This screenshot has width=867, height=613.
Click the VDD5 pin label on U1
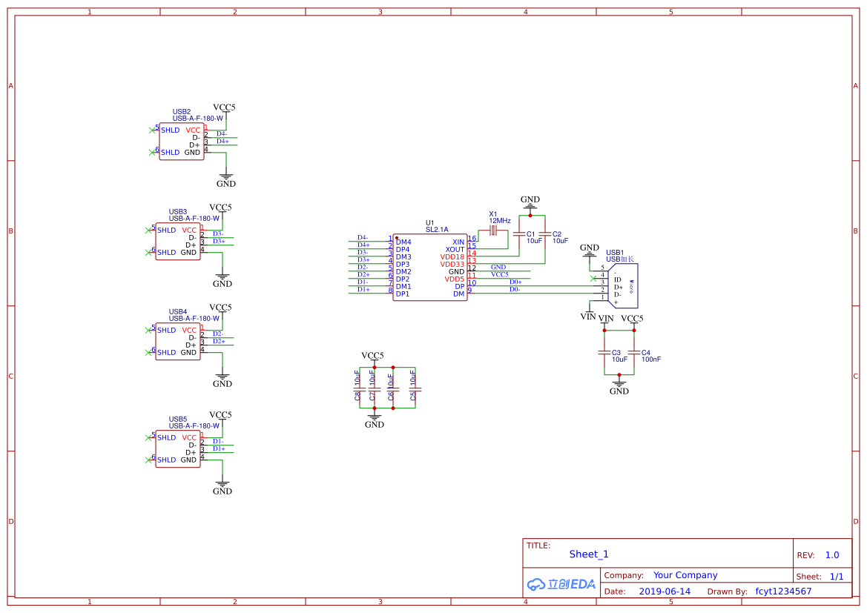coord(455,279)
